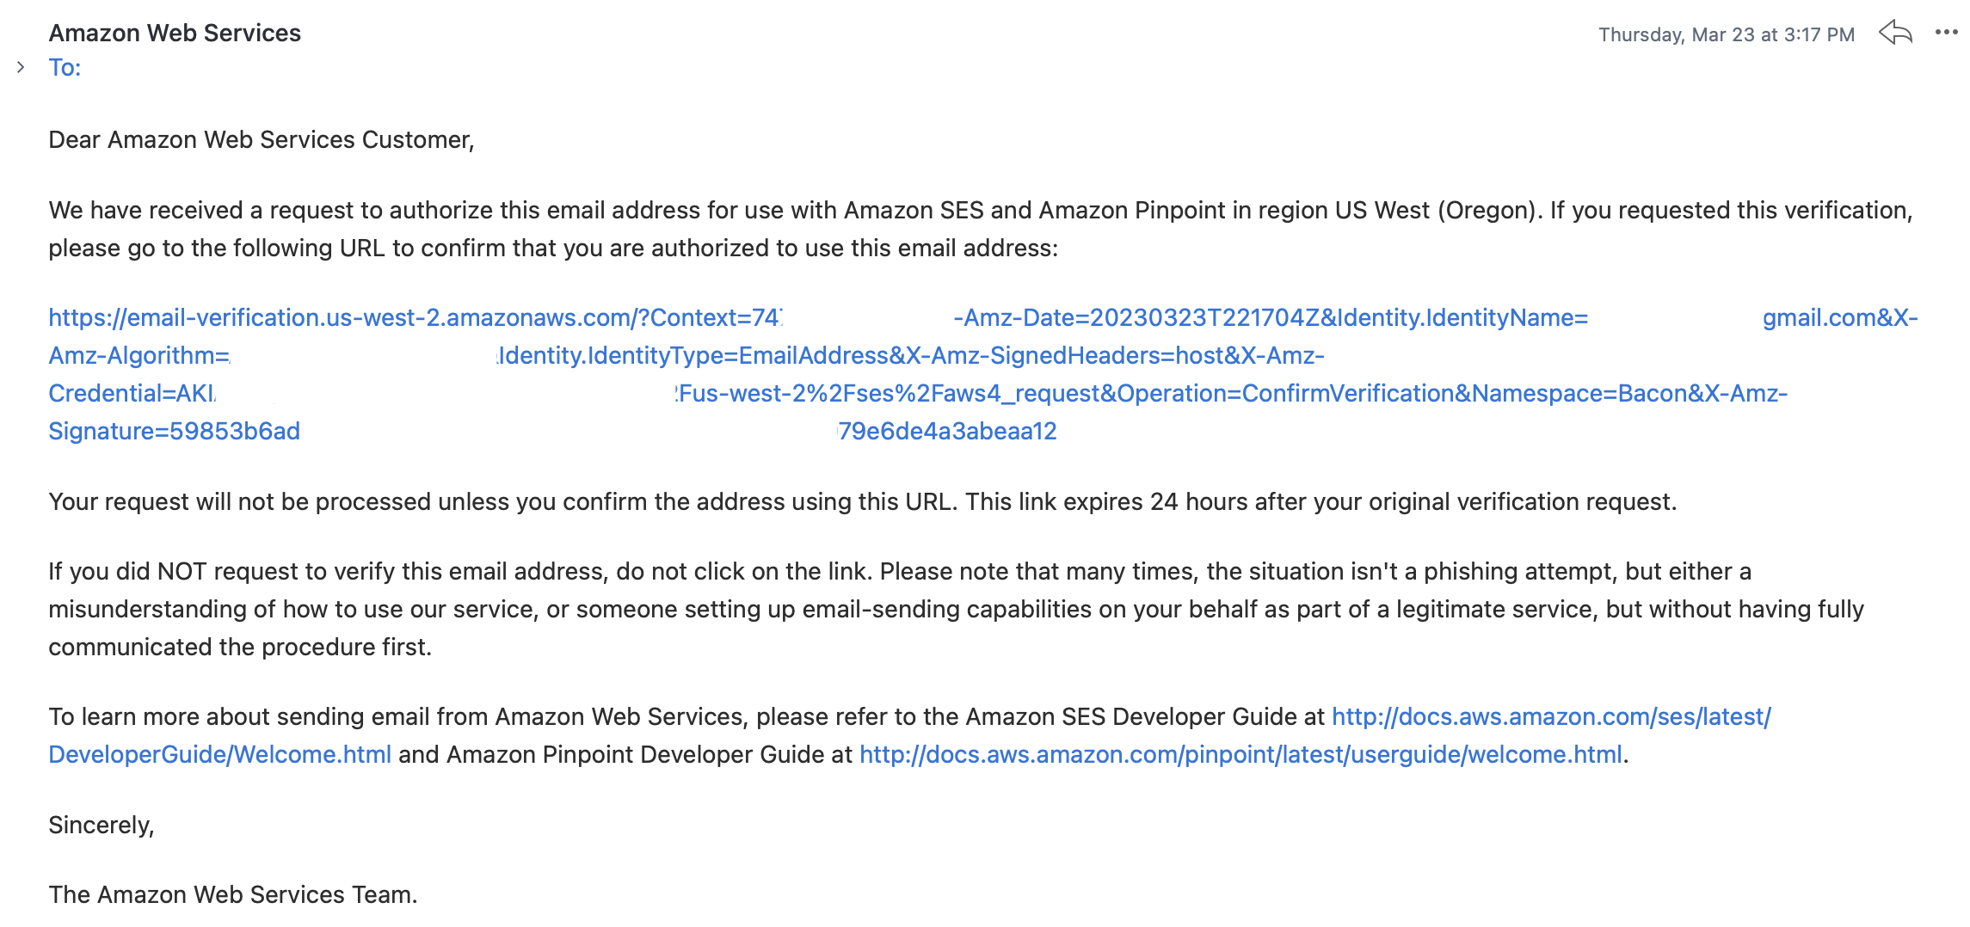The image size is (1970, 927).
Task: Open the Pinpoint userguide welcome.html link
Action: coord(1240,754)
